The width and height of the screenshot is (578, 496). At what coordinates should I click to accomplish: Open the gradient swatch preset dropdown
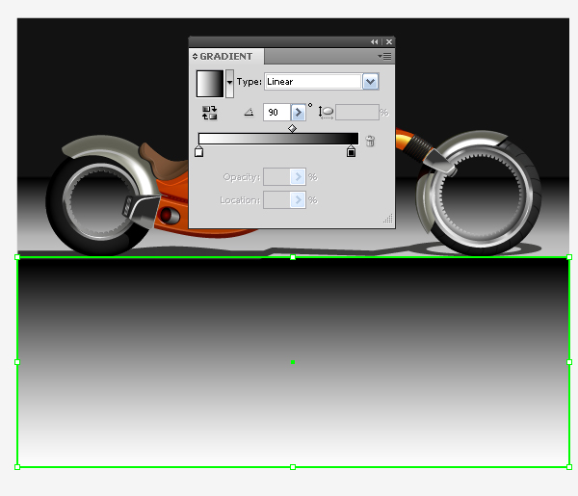tap(229, 84)
